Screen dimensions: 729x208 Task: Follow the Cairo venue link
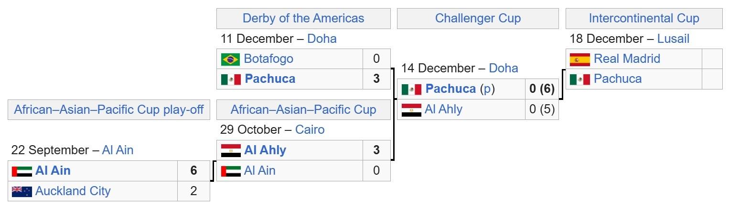(x=310, y=129)
